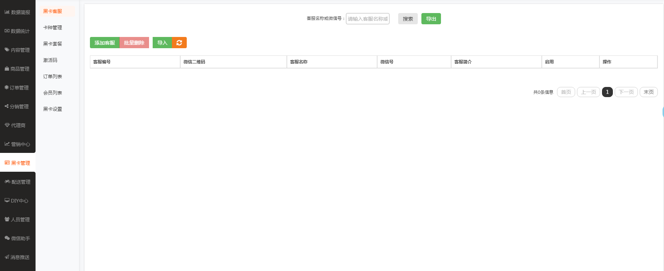Go to 激活码 submenu page
Image resolution: width=664 pixels, height=271 pixels.
[x=50, y=60]
